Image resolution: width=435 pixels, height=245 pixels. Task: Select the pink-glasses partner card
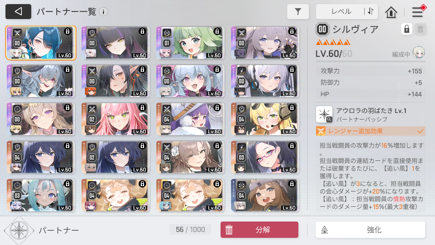(265, 157)
